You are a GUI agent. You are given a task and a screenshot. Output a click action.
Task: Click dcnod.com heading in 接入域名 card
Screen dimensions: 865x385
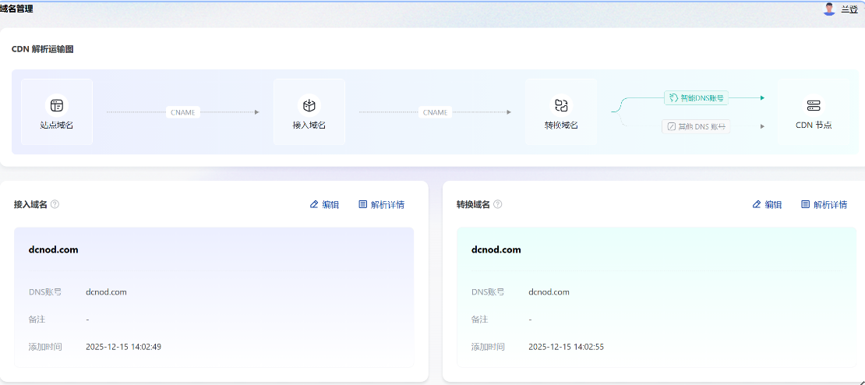click(x=53, y=250)
